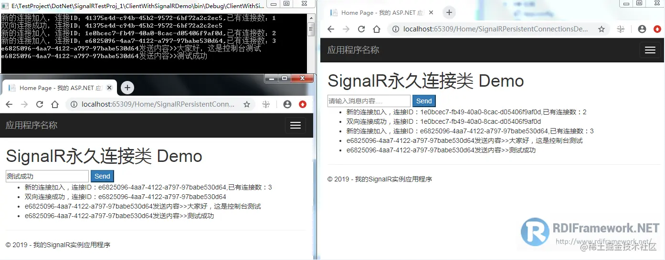Go forward in the left browser window
Screen dimensions: 665x260
24,104
